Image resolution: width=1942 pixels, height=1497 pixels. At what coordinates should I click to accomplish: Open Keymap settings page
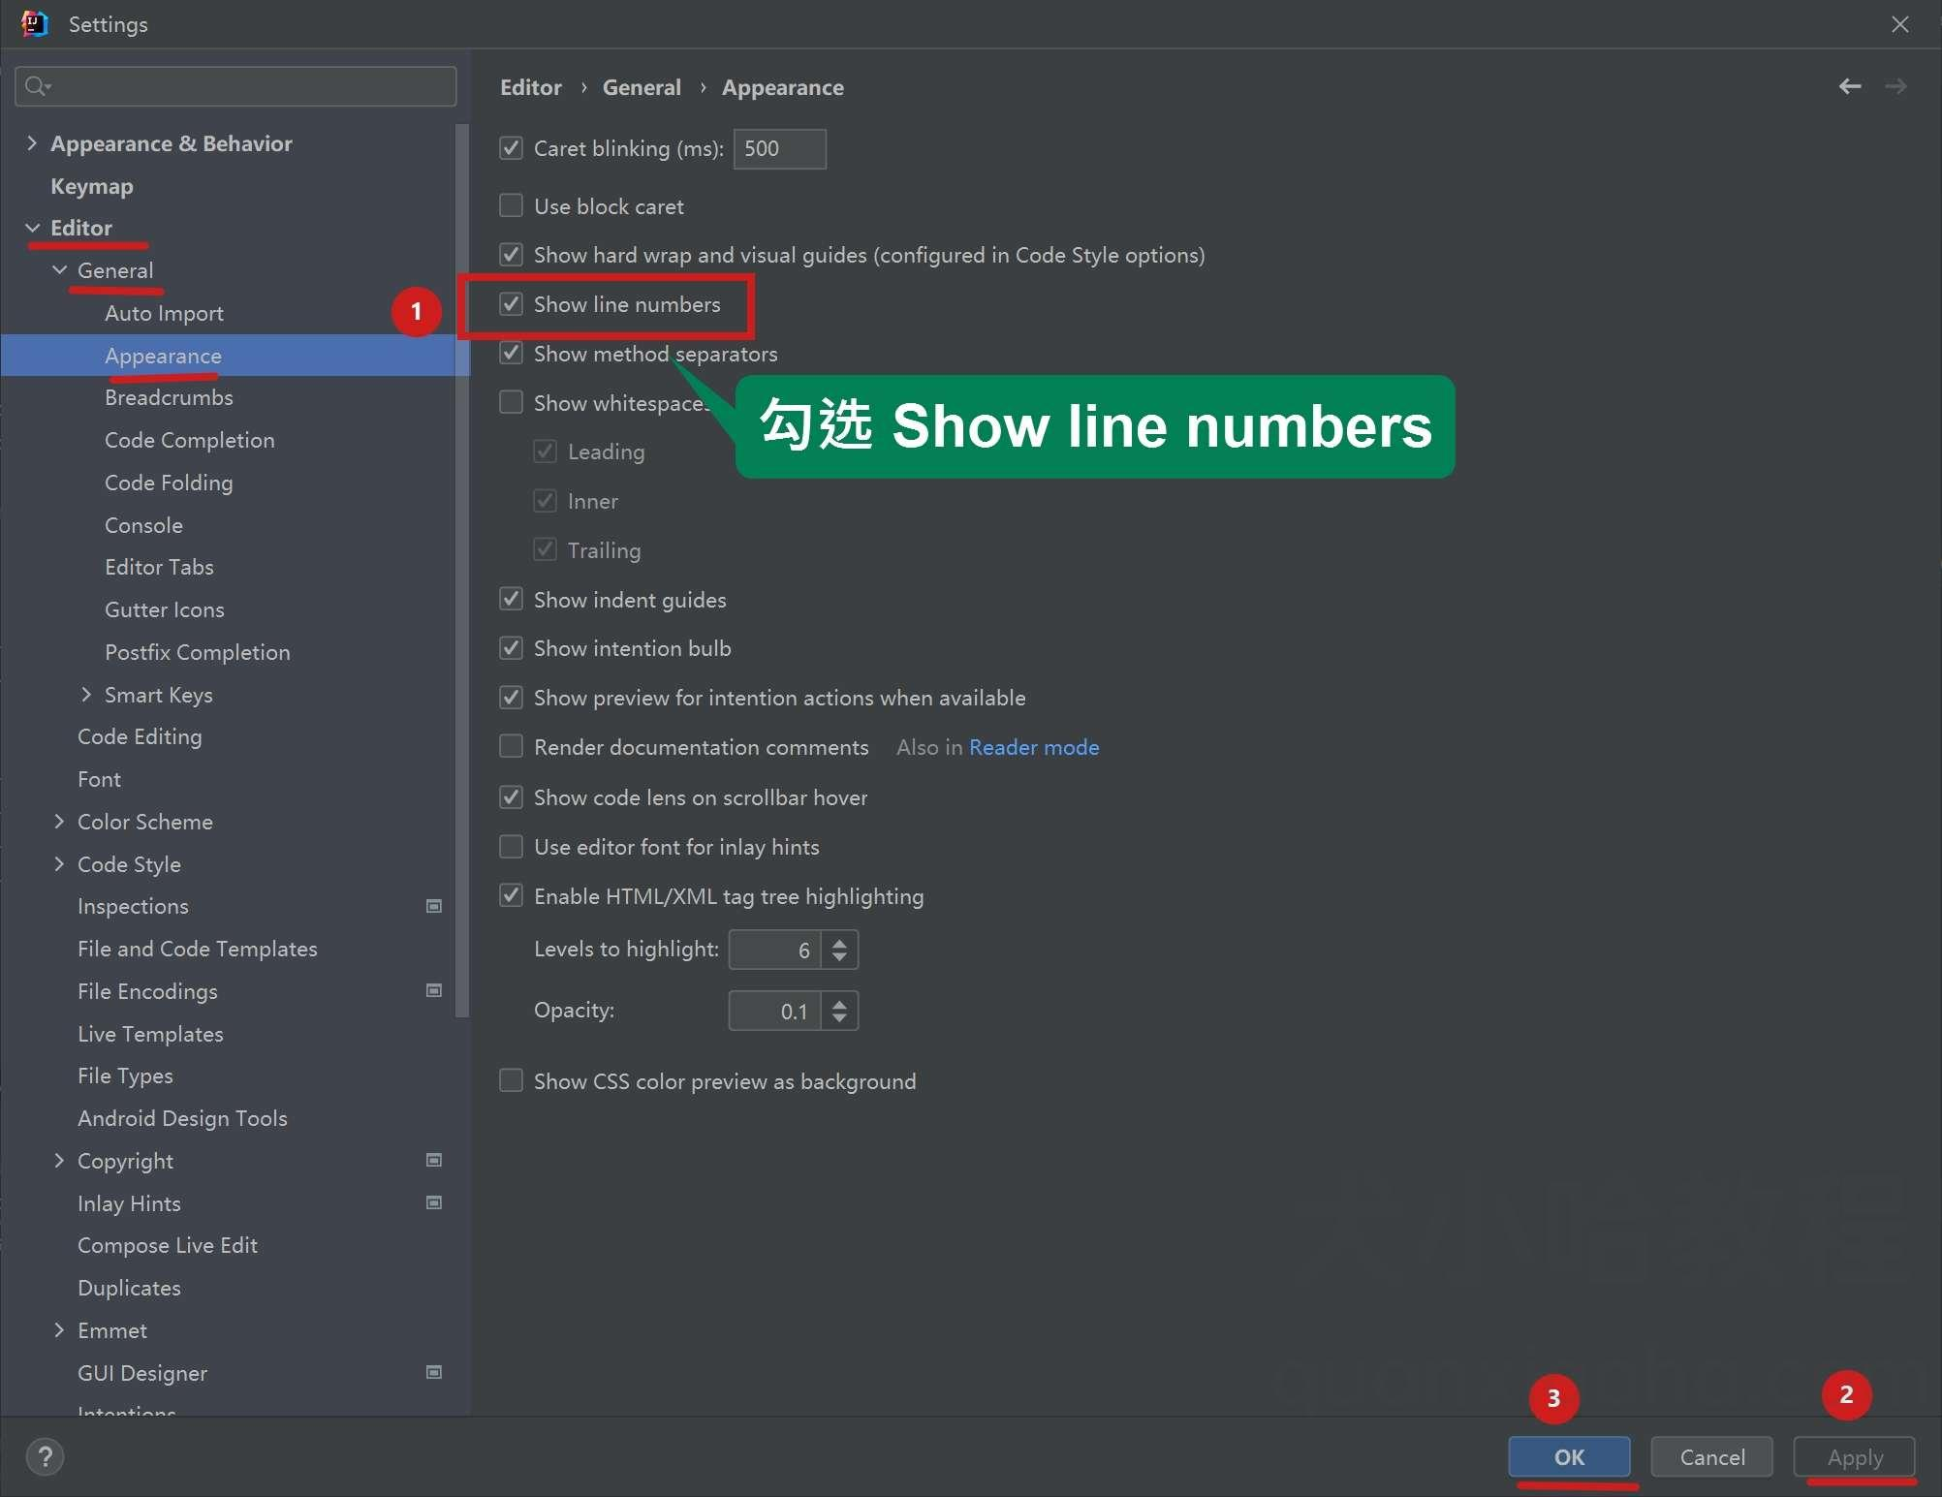click(x=92, y=186)
